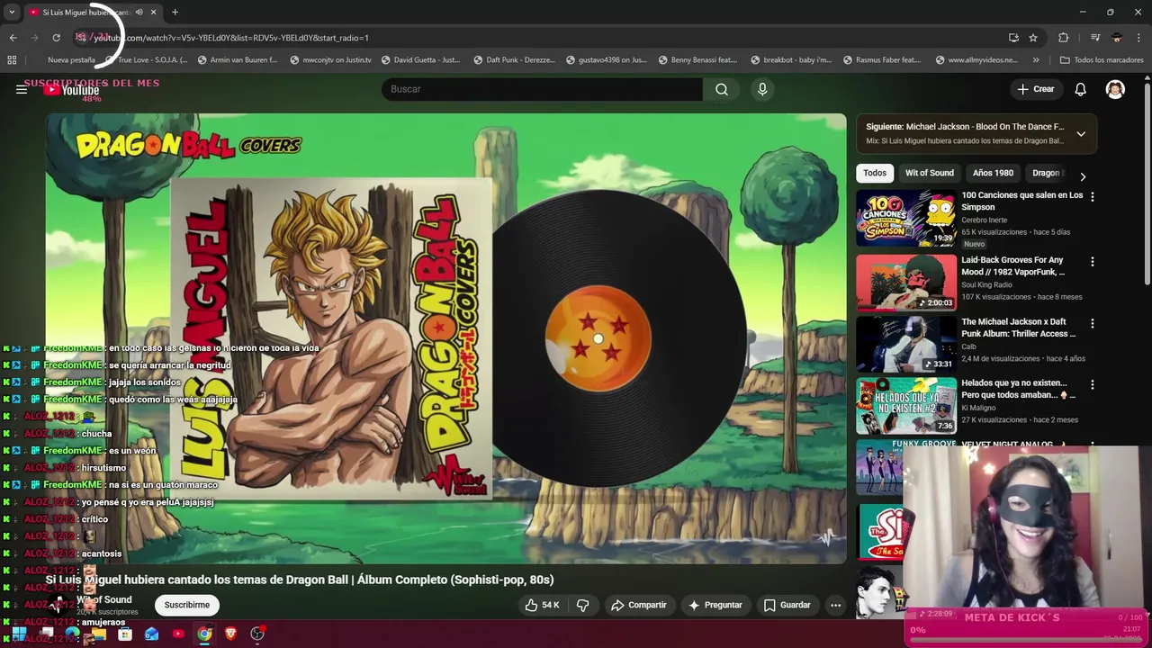Open Laid-Back Grooves For Any Mood thumbnail
This screenshot has height=648, width=1152.
coord(905,283)
